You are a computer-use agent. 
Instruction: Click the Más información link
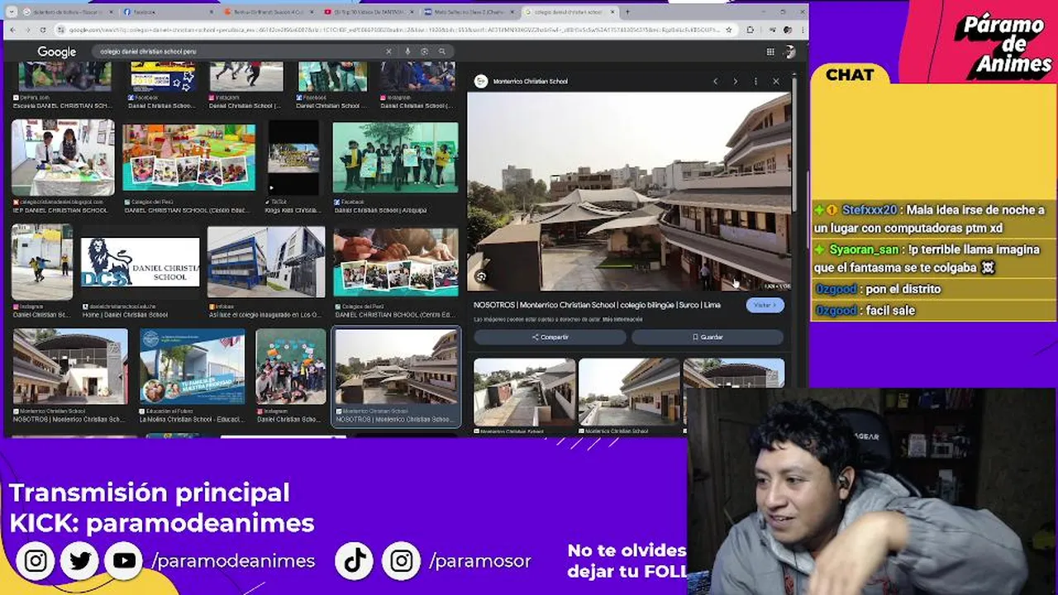pos(622,319)
